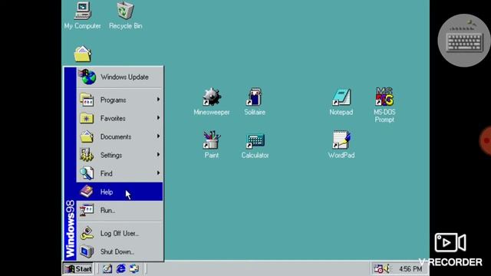
Task: Open the Programs submenu
Action: (120, 100)
